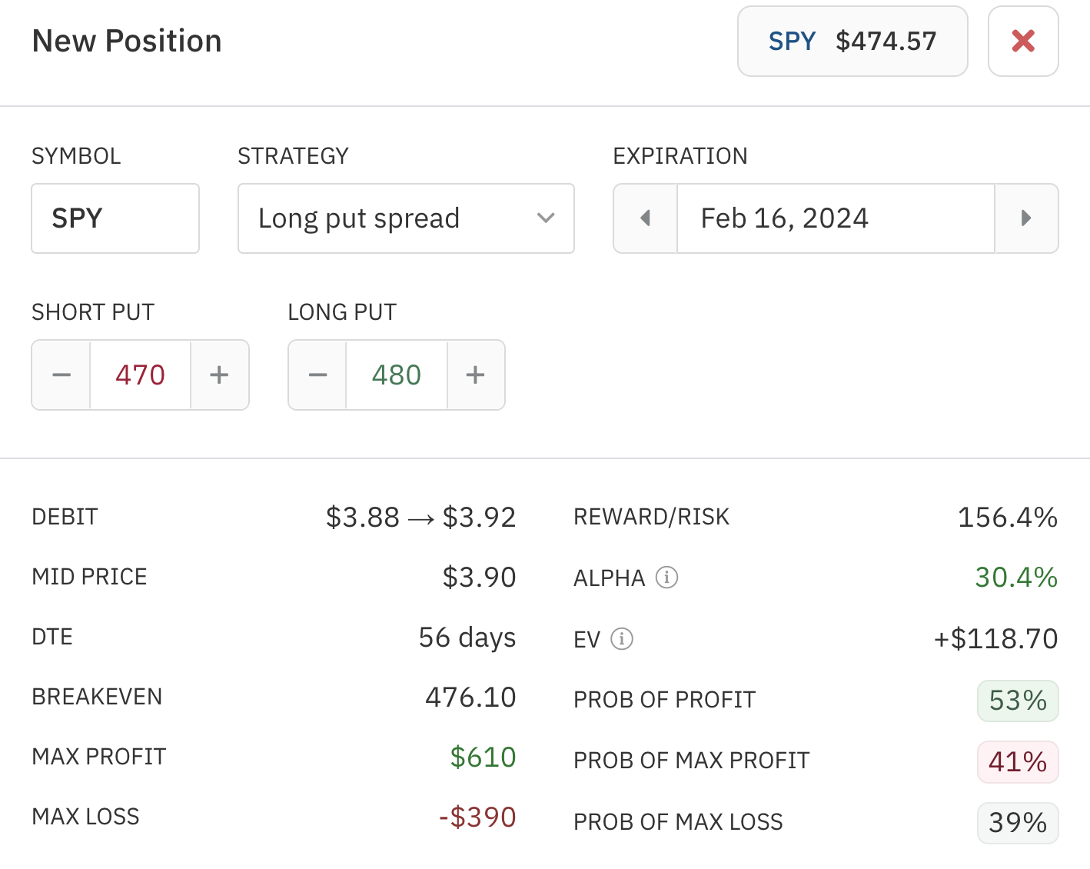
Task: Select the long put strike value 480
Action: point(396,375)
